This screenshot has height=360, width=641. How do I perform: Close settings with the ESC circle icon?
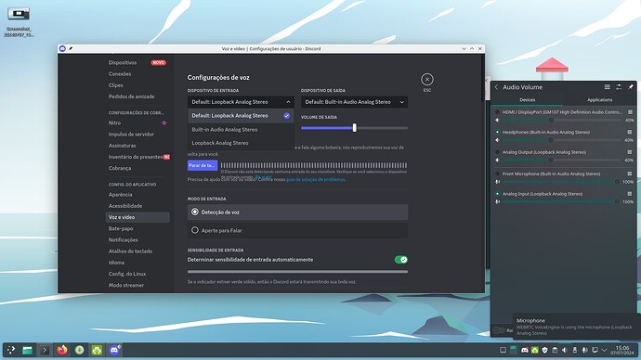pyautogui.click(x=426, y=79)
